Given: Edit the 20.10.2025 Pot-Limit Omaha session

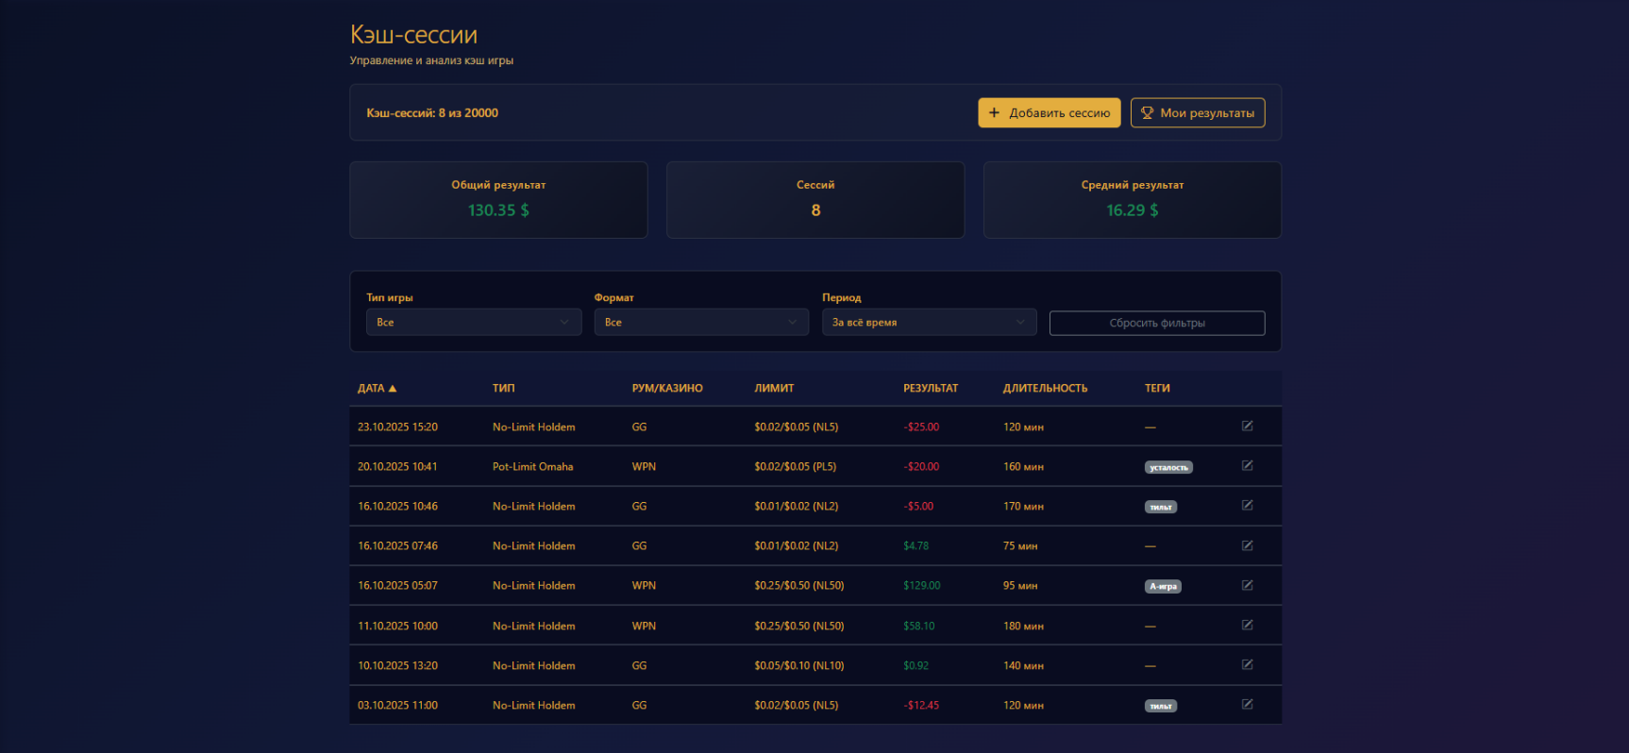Looking at the screenshot, I should (x=1247, y=466).
